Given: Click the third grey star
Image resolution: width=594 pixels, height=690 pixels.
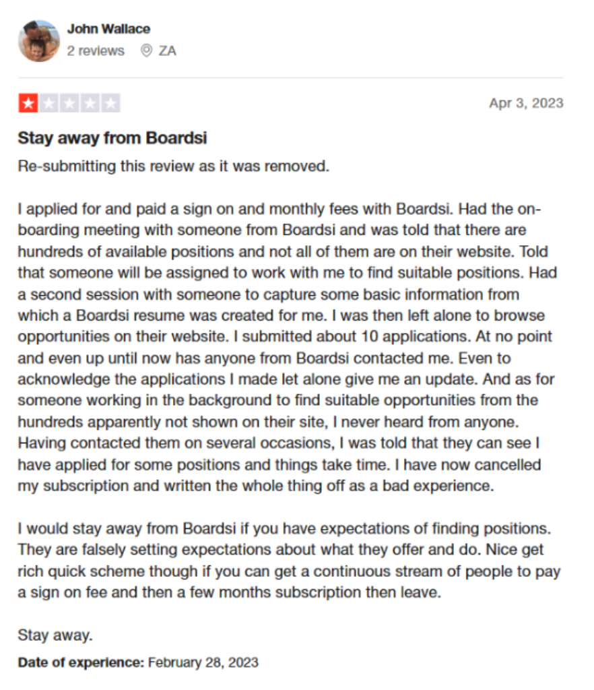Looking at the screenshot, I should click(x=69, y=103).
